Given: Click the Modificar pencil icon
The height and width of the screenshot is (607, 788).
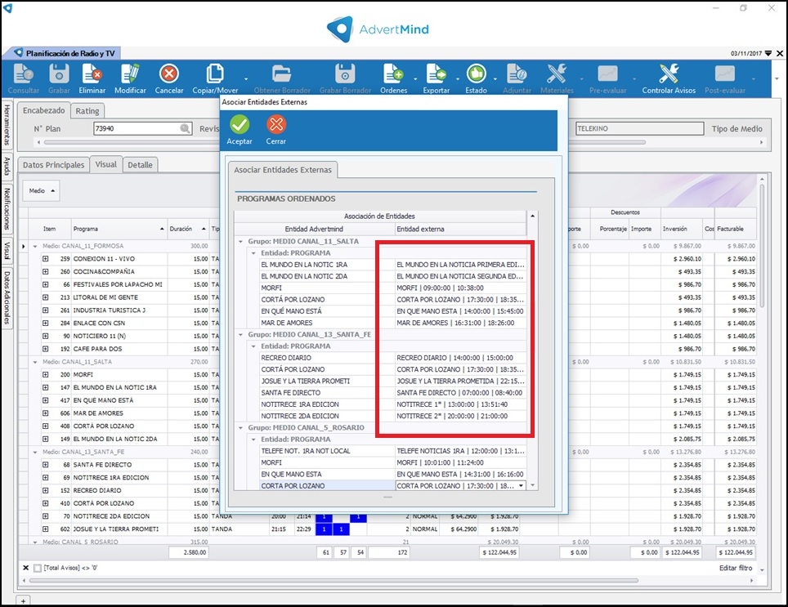Looking at the screenshot, I should click(130, 74).
